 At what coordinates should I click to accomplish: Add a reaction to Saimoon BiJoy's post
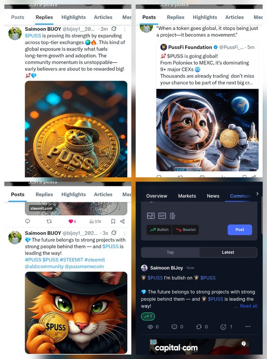(223, 327)
